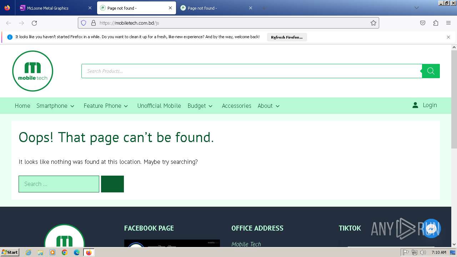Click the Mobile Tech header logo

tap(32, 71)
